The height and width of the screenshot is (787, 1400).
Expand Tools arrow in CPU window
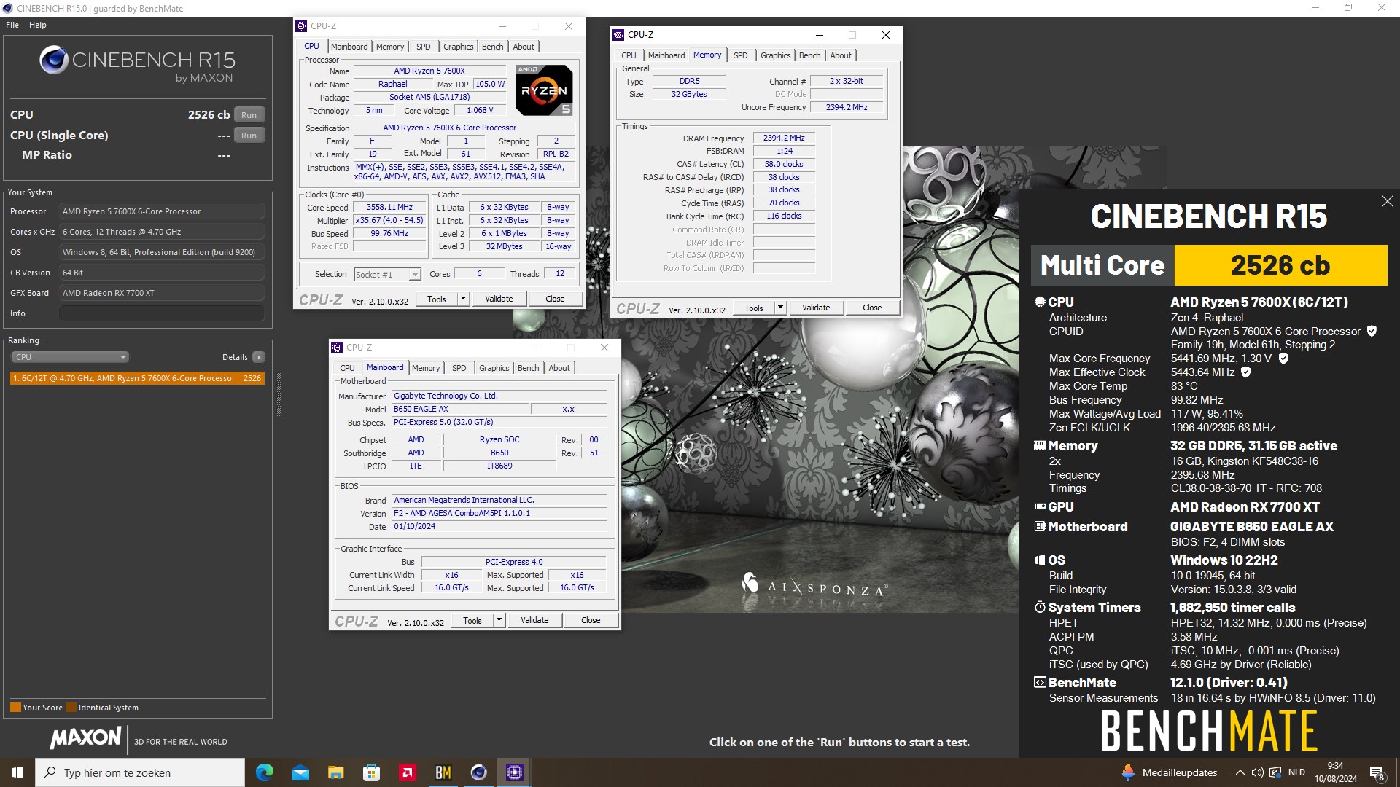click(x=462, y=299)
